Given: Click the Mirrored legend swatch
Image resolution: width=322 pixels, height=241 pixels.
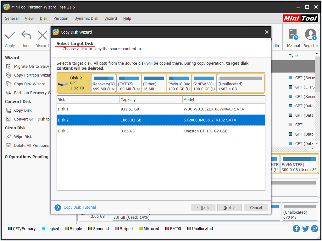Looking at the screenshot, I should pyautogui.click(x=141, y=229).
